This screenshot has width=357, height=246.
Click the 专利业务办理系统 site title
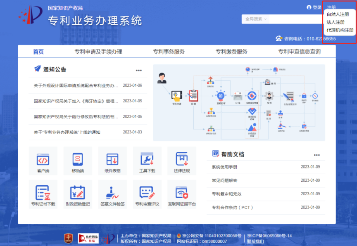[x=95, y=21]
